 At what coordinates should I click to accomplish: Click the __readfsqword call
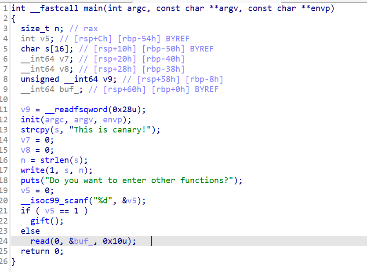click(x=95, y=110)
